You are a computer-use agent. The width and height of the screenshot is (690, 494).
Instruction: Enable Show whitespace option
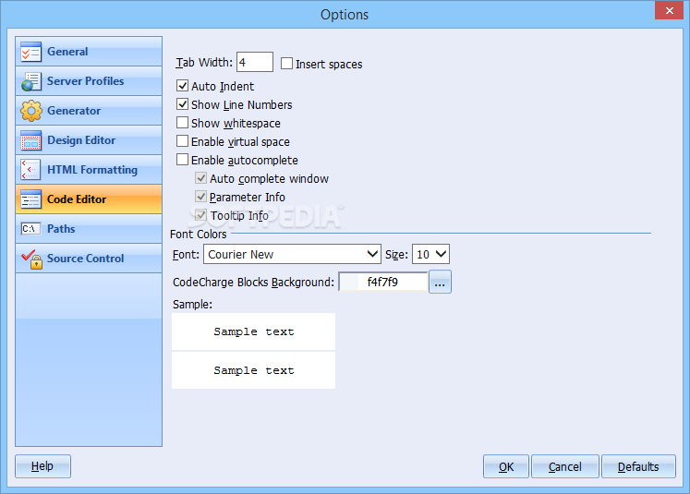[x=183, y=123]
